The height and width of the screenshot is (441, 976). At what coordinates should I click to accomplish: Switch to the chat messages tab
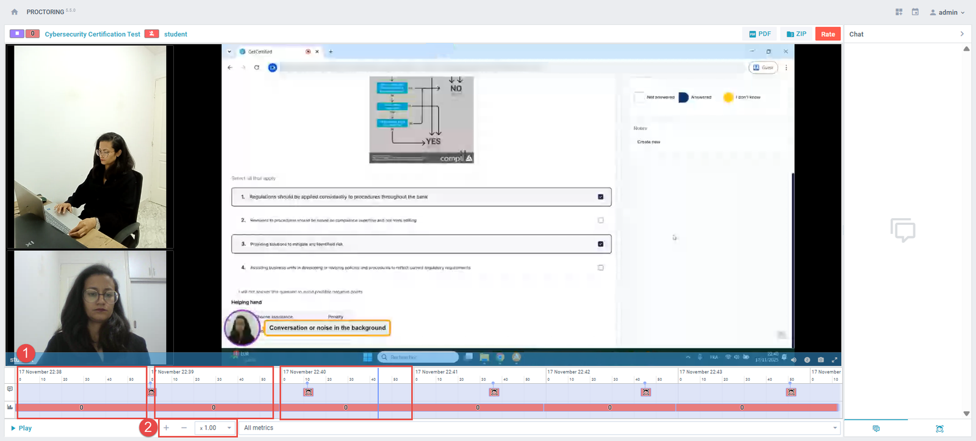(876, 429)
